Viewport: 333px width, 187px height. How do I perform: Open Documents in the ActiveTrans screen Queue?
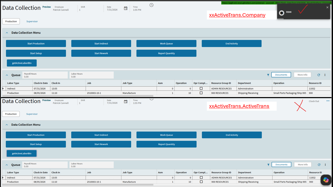pos(281,164)
